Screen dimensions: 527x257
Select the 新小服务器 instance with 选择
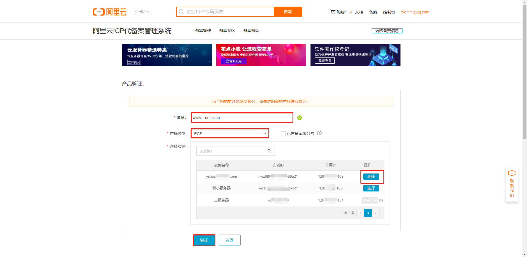point(371,188)
